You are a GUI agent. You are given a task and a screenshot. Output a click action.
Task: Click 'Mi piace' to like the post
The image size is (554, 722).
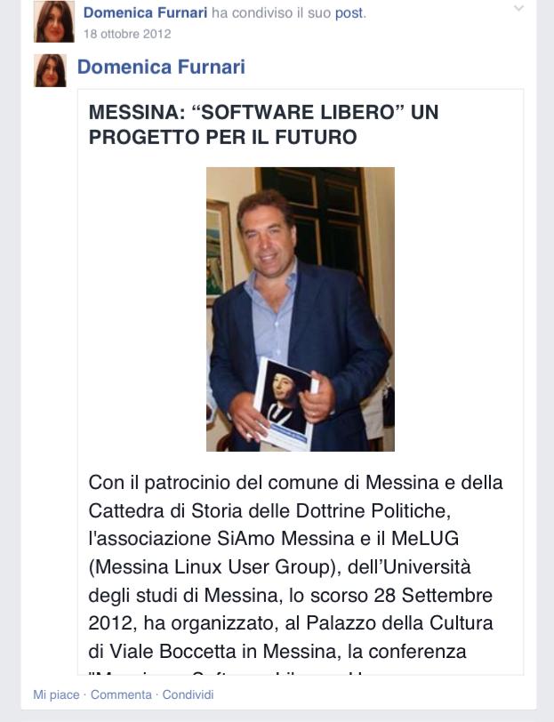(x=56, y=694)
